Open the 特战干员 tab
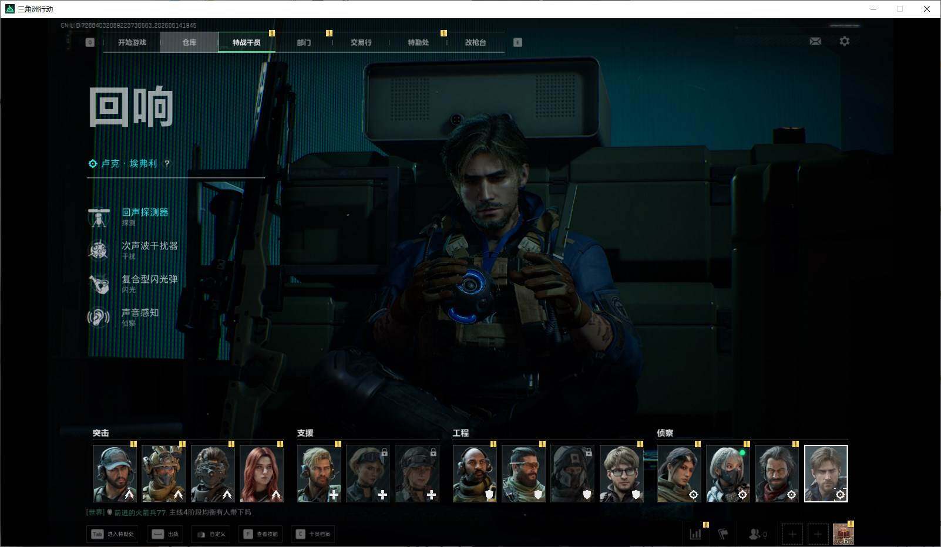This screenshot has width=941, height=547. pos(247,42)
